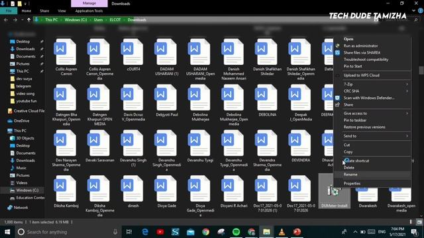424x238 pixels.
Task: Select the Dwarakesh document
Action: coord(368,198)
